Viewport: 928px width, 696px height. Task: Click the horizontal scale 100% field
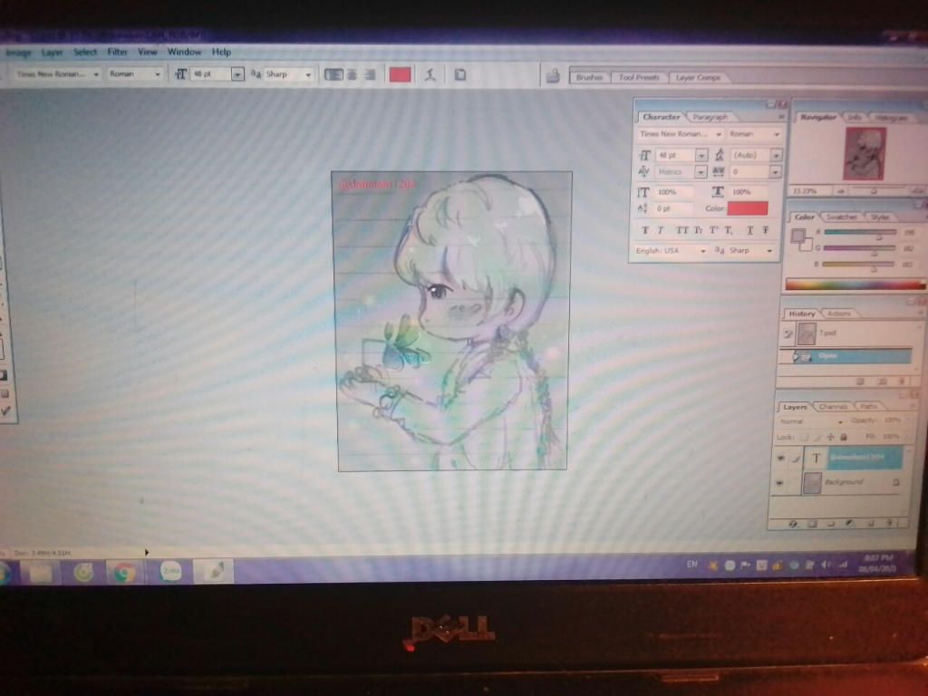click(749, 192)
